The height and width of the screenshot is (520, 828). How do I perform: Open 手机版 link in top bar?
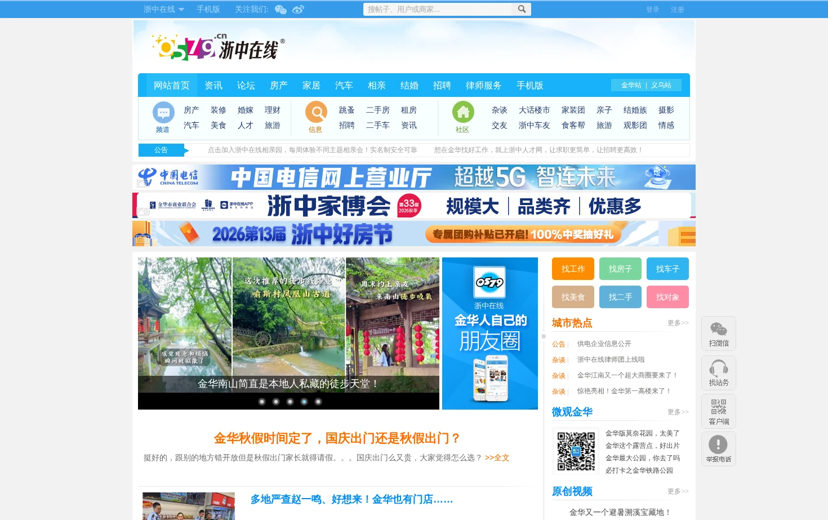coord(208,9)
